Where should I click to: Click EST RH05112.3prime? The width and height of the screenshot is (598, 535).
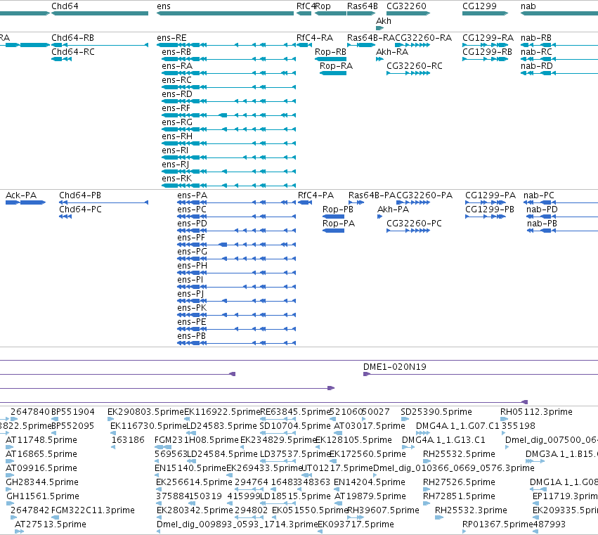pyautogui.click(x=536, y=412)
